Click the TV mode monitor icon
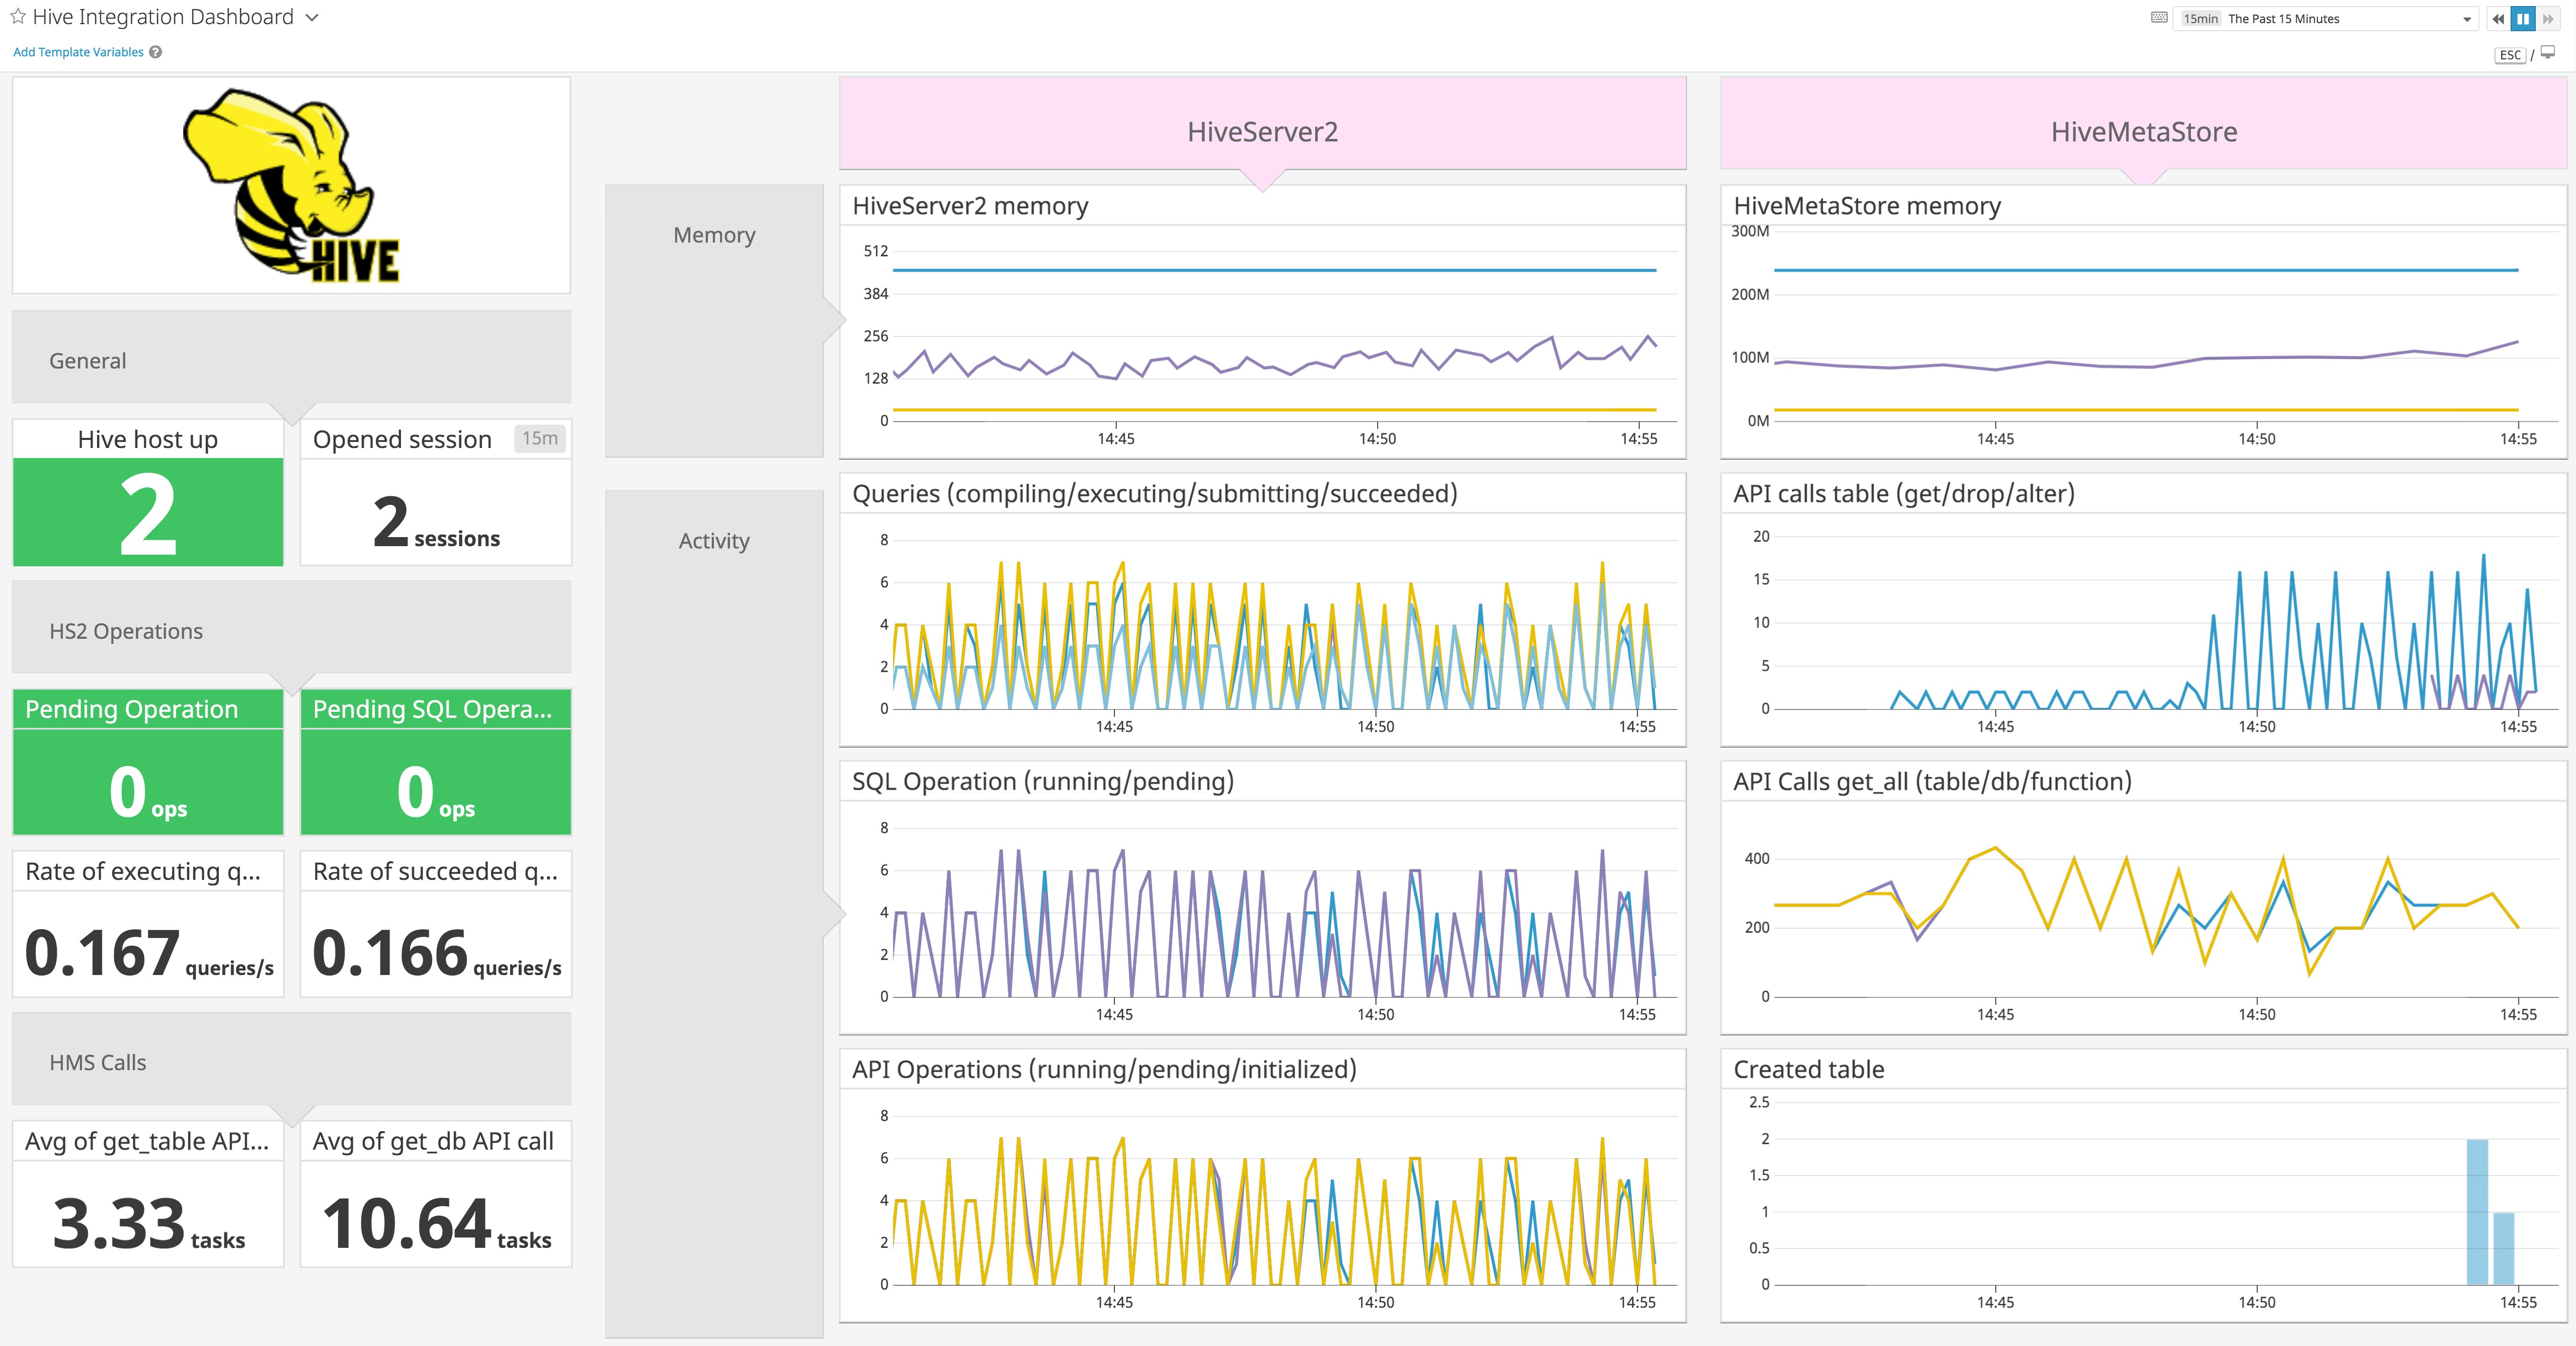 pyautogui.click(x=2548, y=53)
